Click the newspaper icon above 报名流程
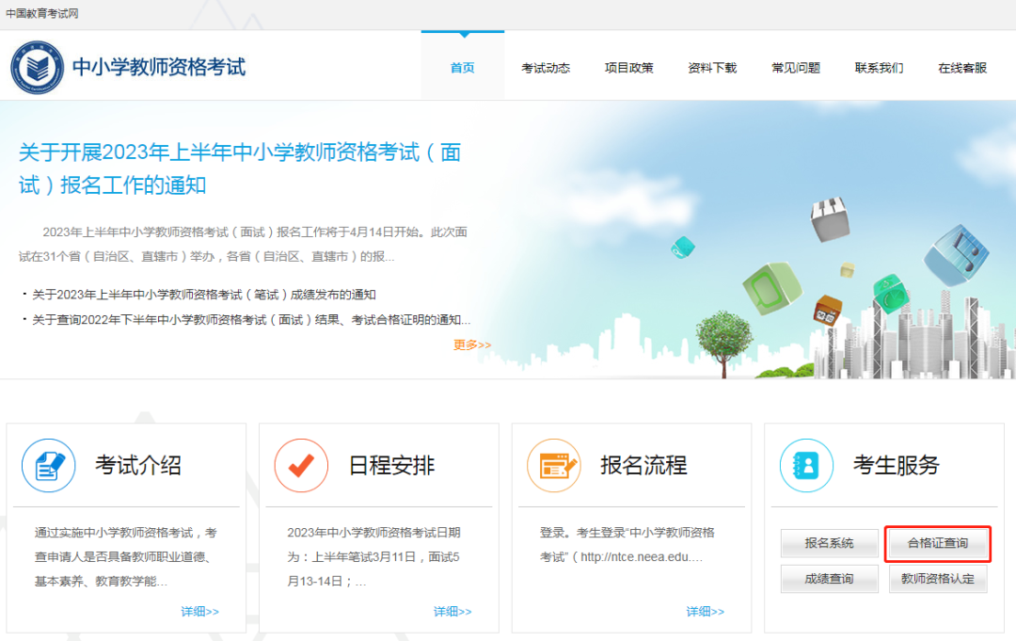The image size is (1016, 641). click(x=554, y=465)
